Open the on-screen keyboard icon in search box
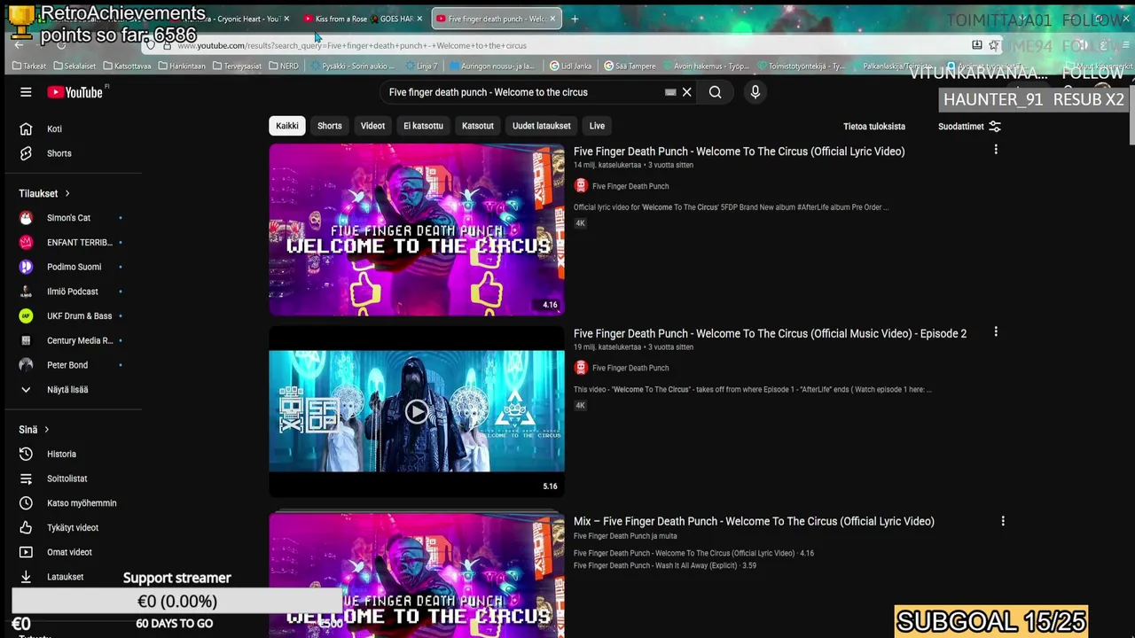This screenshot has width=1135, height=638. 670,92
